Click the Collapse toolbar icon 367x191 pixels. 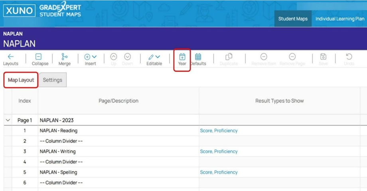click(x=39, y=57)
